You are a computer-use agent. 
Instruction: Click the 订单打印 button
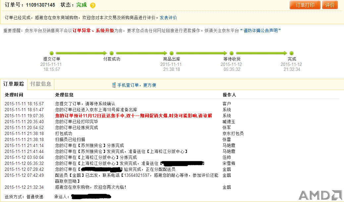coord(305,5)
